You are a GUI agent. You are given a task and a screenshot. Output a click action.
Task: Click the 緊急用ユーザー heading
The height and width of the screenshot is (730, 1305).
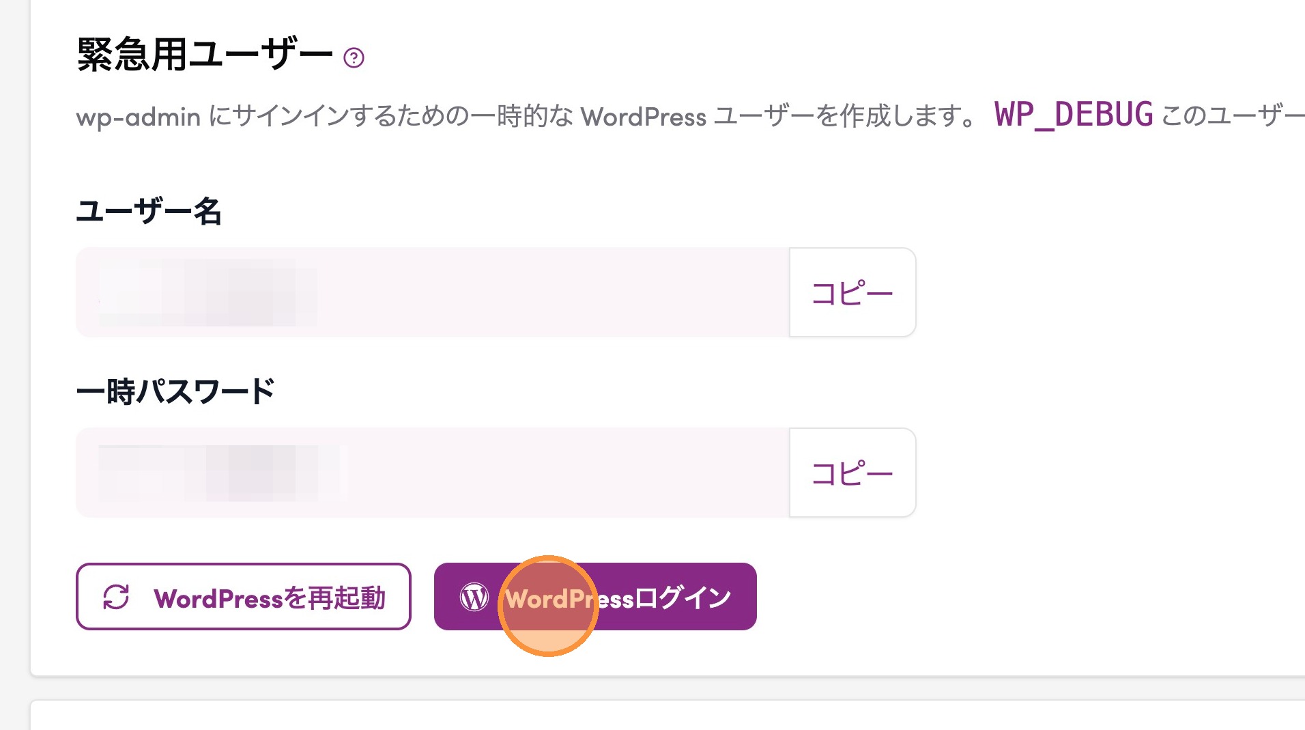[205, 55]
